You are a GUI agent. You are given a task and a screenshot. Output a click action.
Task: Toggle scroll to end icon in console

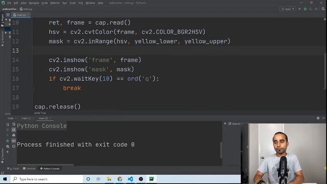point(14,130)
